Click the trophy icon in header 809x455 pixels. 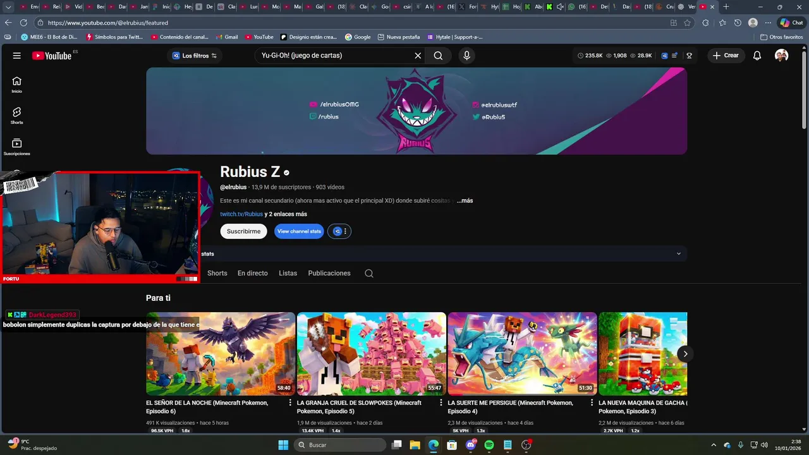pyautogui.click(x=689, y=56)
